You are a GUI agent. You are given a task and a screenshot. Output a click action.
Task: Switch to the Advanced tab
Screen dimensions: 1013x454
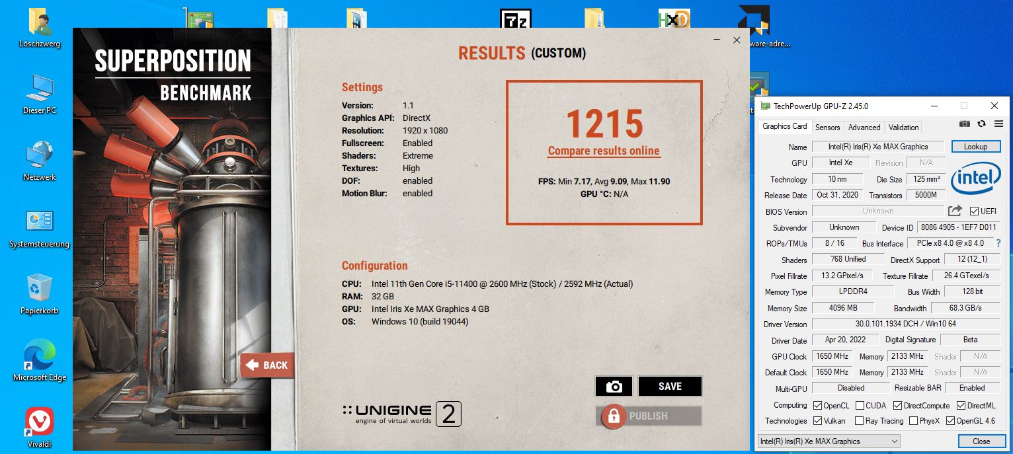[864, 128]
